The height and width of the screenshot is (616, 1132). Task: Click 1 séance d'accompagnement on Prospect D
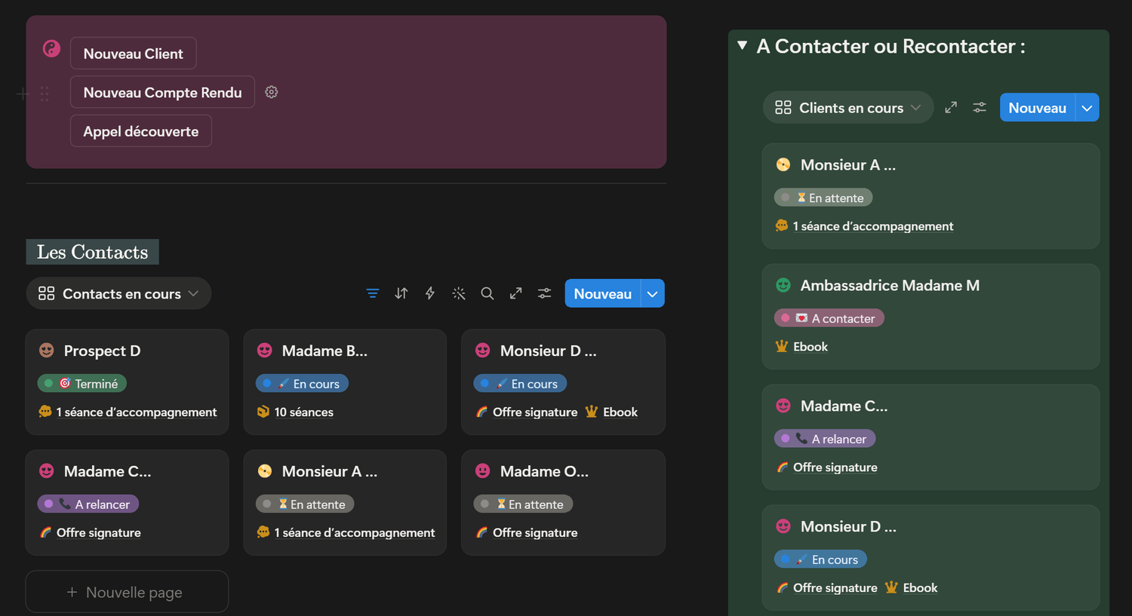[x=136, y=412]
